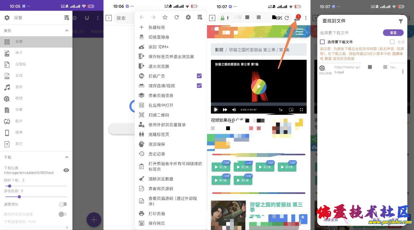
Task: Enable the 速度限制 toggle switch
Action: coord(63,204)
